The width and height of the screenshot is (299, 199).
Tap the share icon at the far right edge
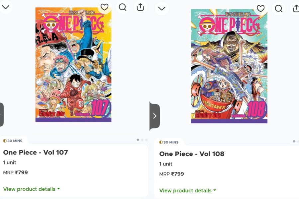pyautogui.click(x=296, y=9)
